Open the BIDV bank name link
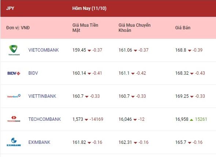The image size is (216, 157). (33, 73)
